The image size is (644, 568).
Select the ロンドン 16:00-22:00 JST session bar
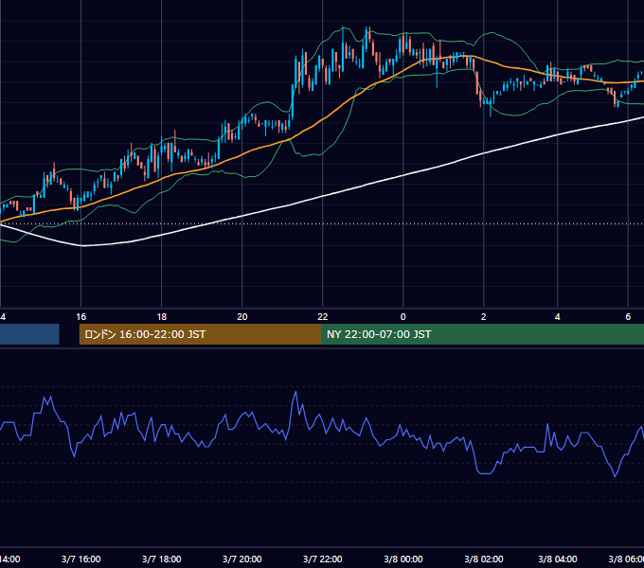coord(200,334)
